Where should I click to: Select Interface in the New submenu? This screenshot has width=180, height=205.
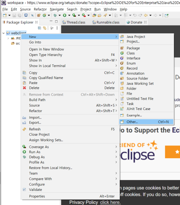(146, 58)
